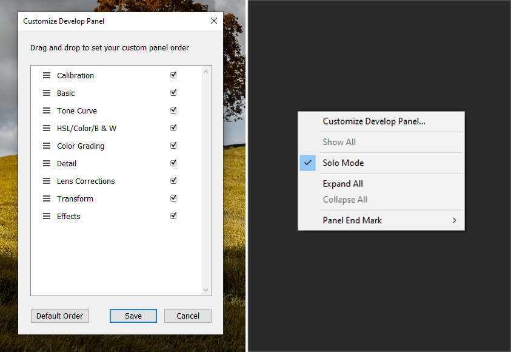Screen dimensions: 511x352
Task: Select the Basic label in the list
Action: pyautogui.click(x=66, y=93)
